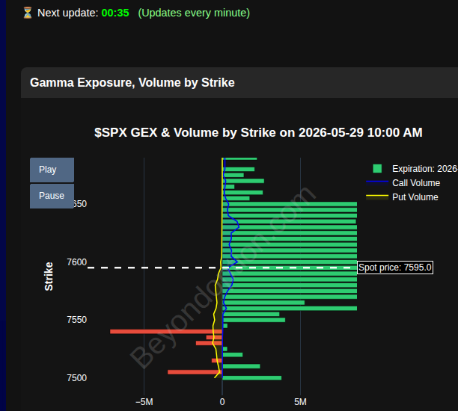Click the Spot price 7595.0 label
This screenshot has height=411, width=458.
coord(395,268)
